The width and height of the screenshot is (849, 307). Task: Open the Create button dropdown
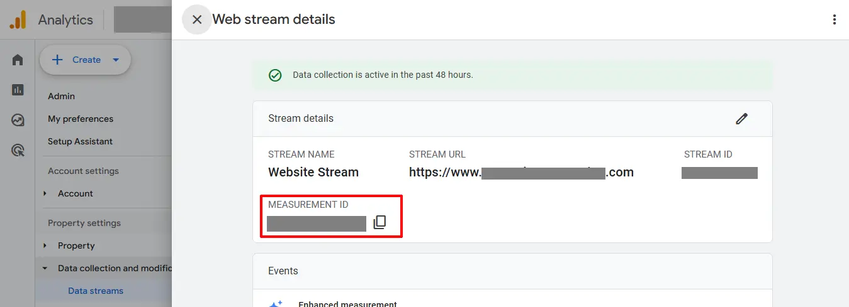pos(85,60)
